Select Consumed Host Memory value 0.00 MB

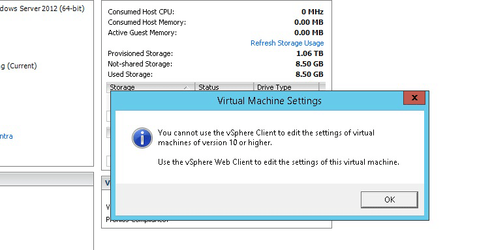pos(309,22)
